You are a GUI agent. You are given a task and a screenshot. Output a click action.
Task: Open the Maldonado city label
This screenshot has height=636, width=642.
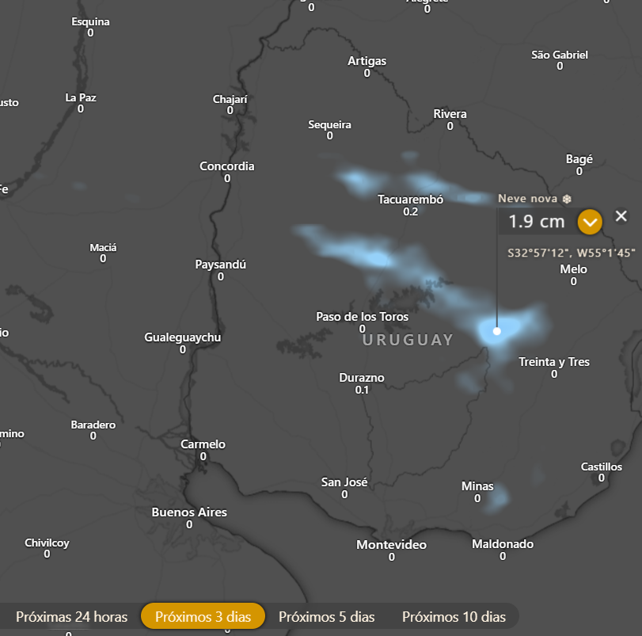[503, 544]
